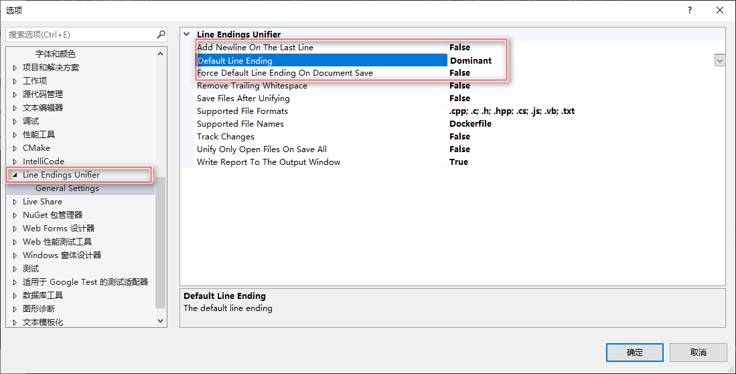The width and height of the screenshot is (736, 374).
Task: Expand the IntelliCode tree node
Action: point(15,161)
